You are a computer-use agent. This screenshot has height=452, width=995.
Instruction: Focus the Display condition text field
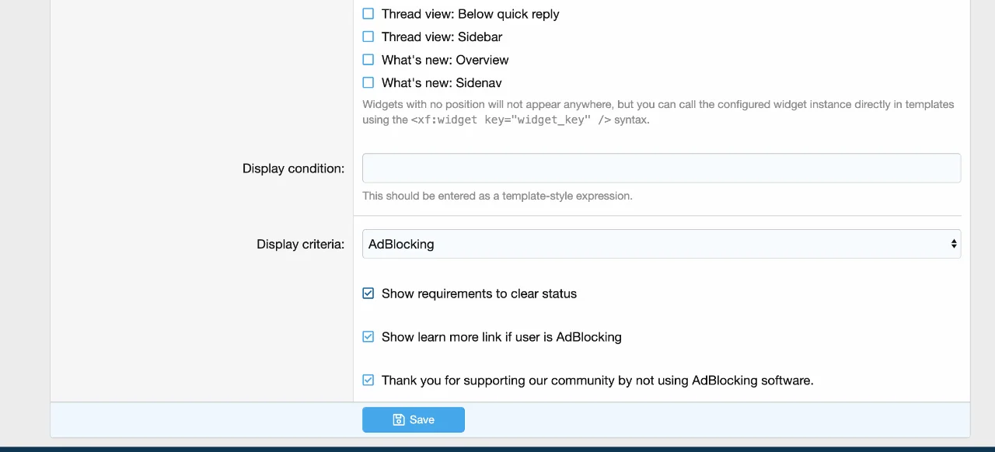pos(661,169)
